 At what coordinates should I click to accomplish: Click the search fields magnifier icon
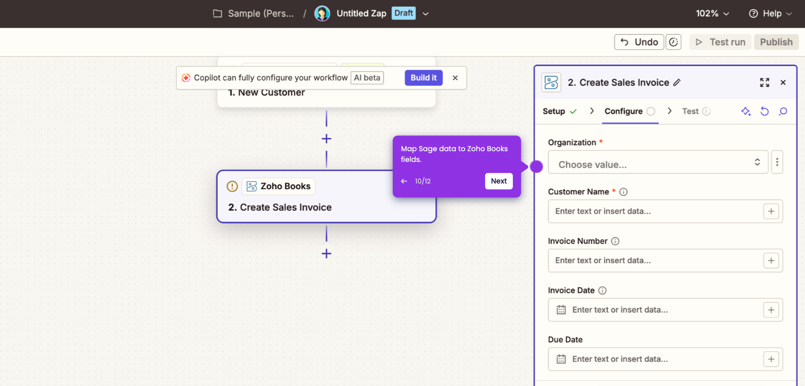pos(783,111)
